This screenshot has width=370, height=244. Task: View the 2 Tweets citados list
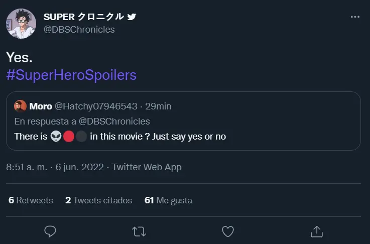98,200
